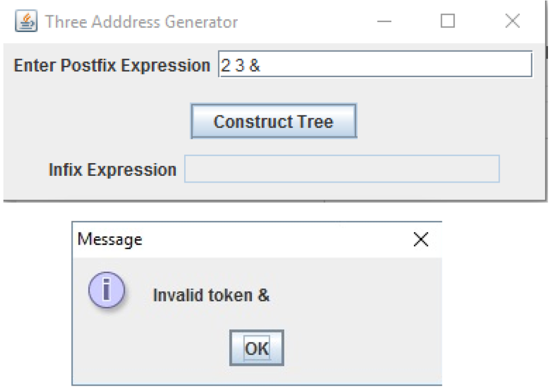Click the circular information symbol beside the error text
549x389 pixels.
(106, 290)
